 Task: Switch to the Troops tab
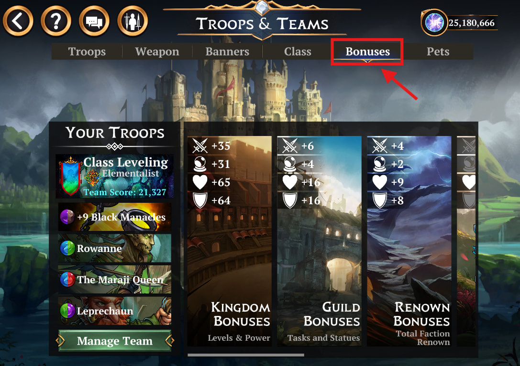[x=87, y=52]
